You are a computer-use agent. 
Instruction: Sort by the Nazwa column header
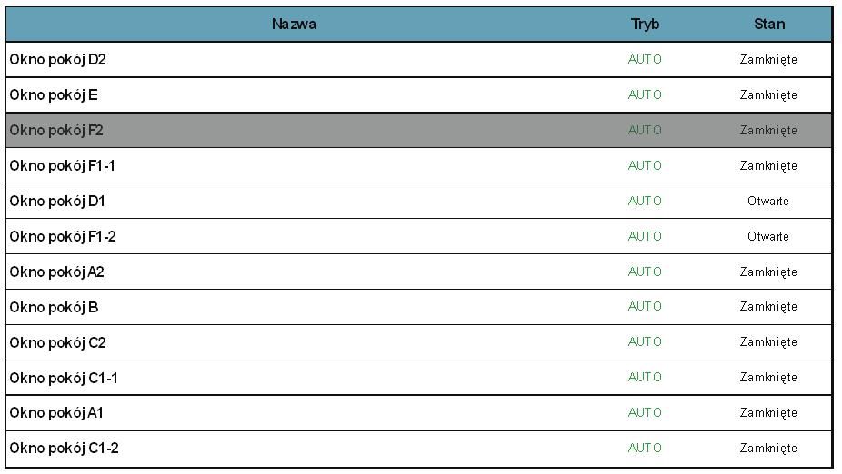294,25
